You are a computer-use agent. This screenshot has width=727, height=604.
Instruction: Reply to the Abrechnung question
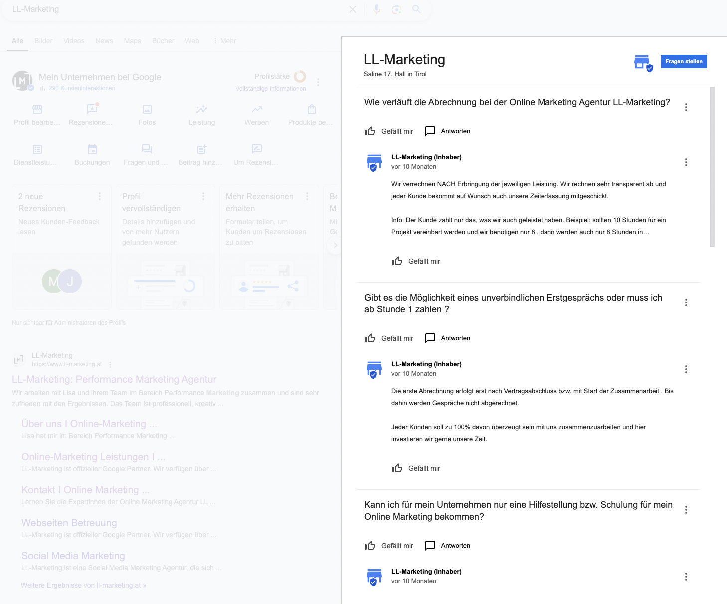click(447, 131)
